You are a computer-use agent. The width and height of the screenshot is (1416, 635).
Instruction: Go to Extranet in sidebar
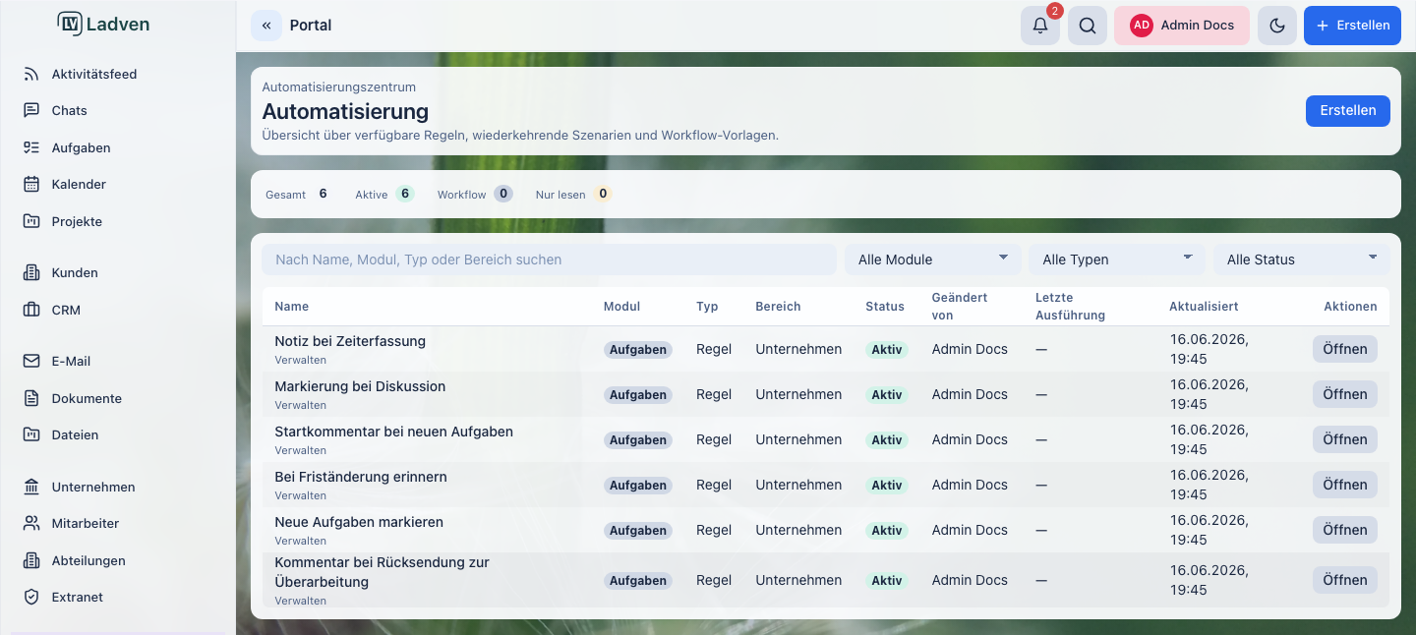tap(78, 597)
